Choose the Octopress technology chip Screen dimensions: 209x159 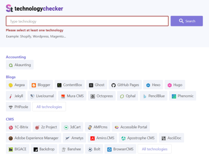[102, 96]
